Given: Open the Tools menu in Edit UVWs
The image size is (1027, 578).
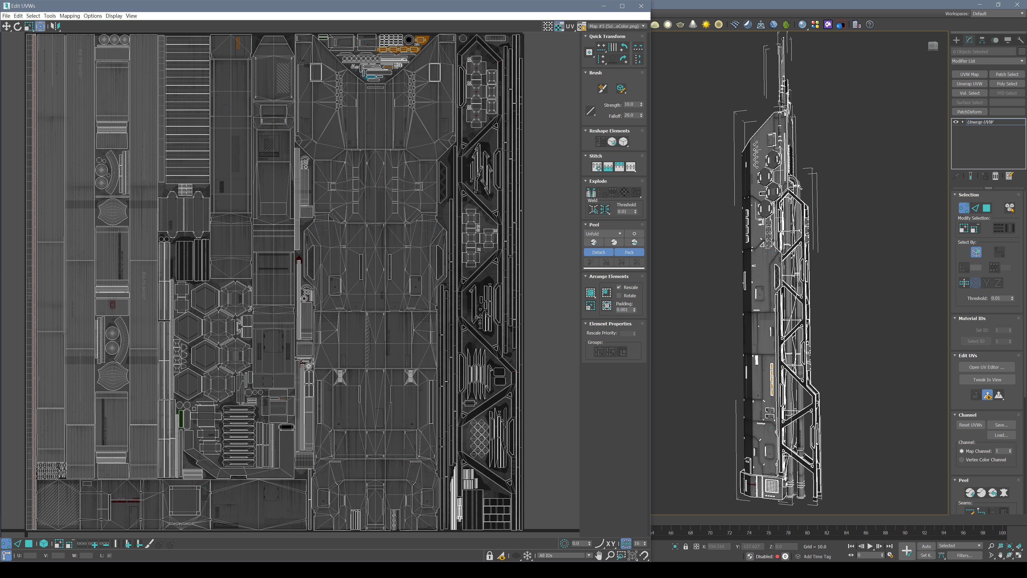Looking at the screenshot, I should click(49, 16).
